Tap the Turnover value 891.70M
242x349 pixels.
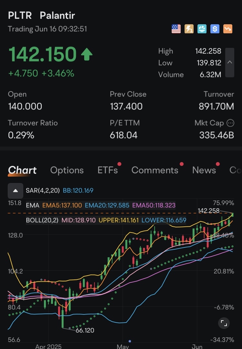tap(216, 106)
